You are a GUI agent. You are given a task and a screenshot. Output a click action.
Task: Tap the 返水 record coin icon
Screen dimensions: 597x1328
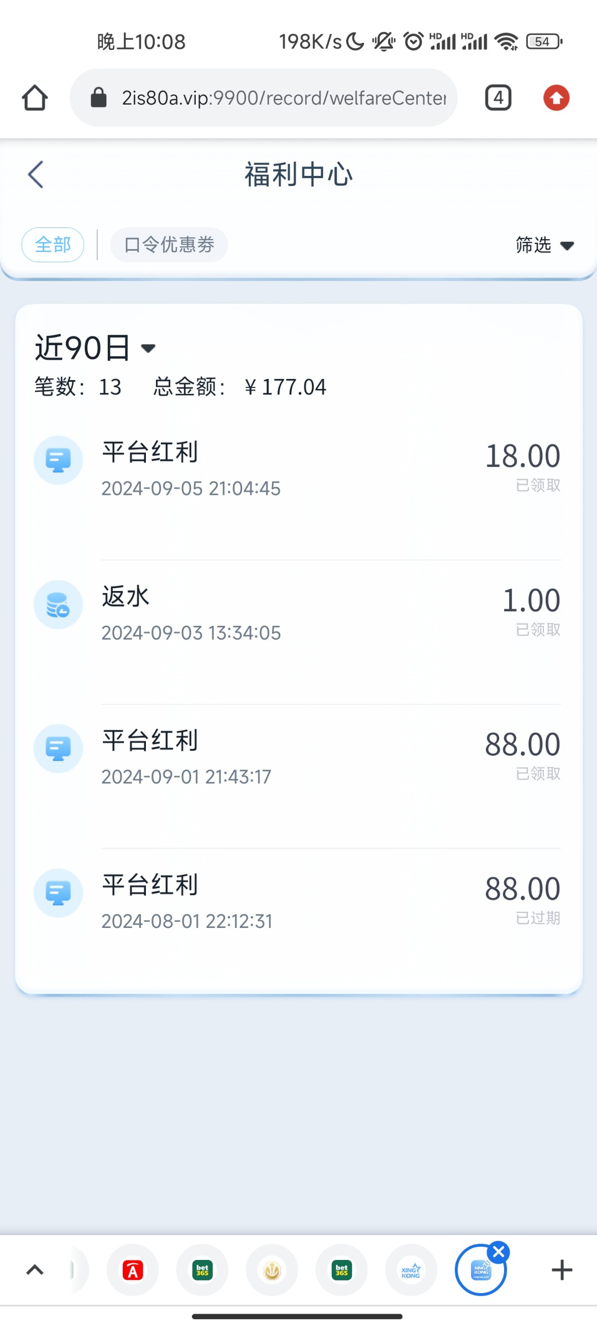click(x=58, y=604)
